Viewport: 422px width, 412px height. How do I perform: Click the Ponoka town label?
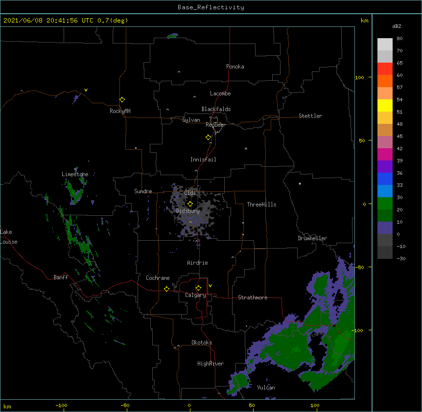click(x=235, y=67)
